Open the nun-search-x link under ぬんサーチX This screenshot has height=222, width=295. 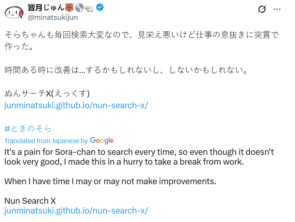tap(76, 105)
